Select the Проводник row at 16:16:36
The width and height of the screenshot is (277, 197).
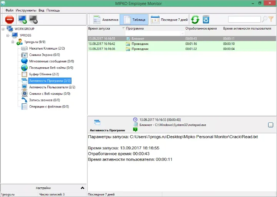182,49
